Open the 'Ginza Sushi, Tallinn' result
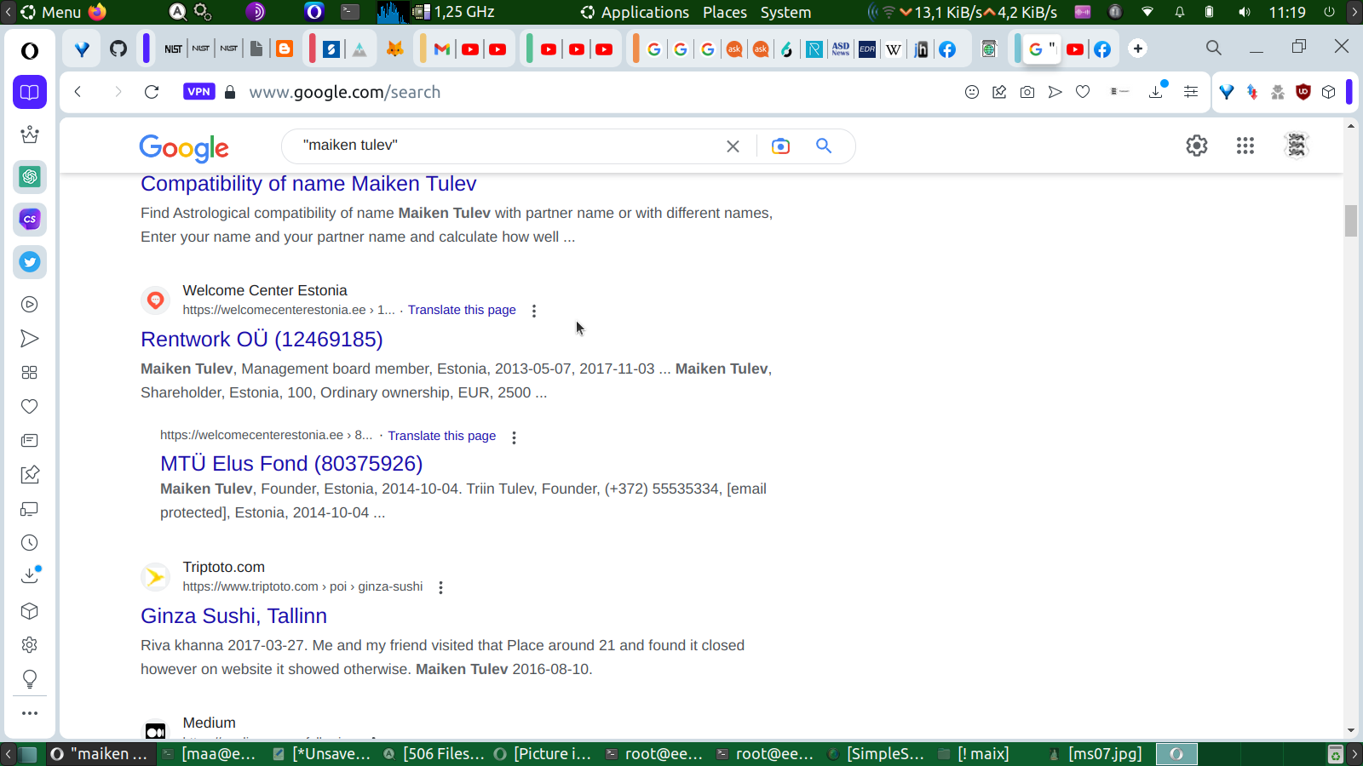1363x766 pixels. [x=233, y=616]
